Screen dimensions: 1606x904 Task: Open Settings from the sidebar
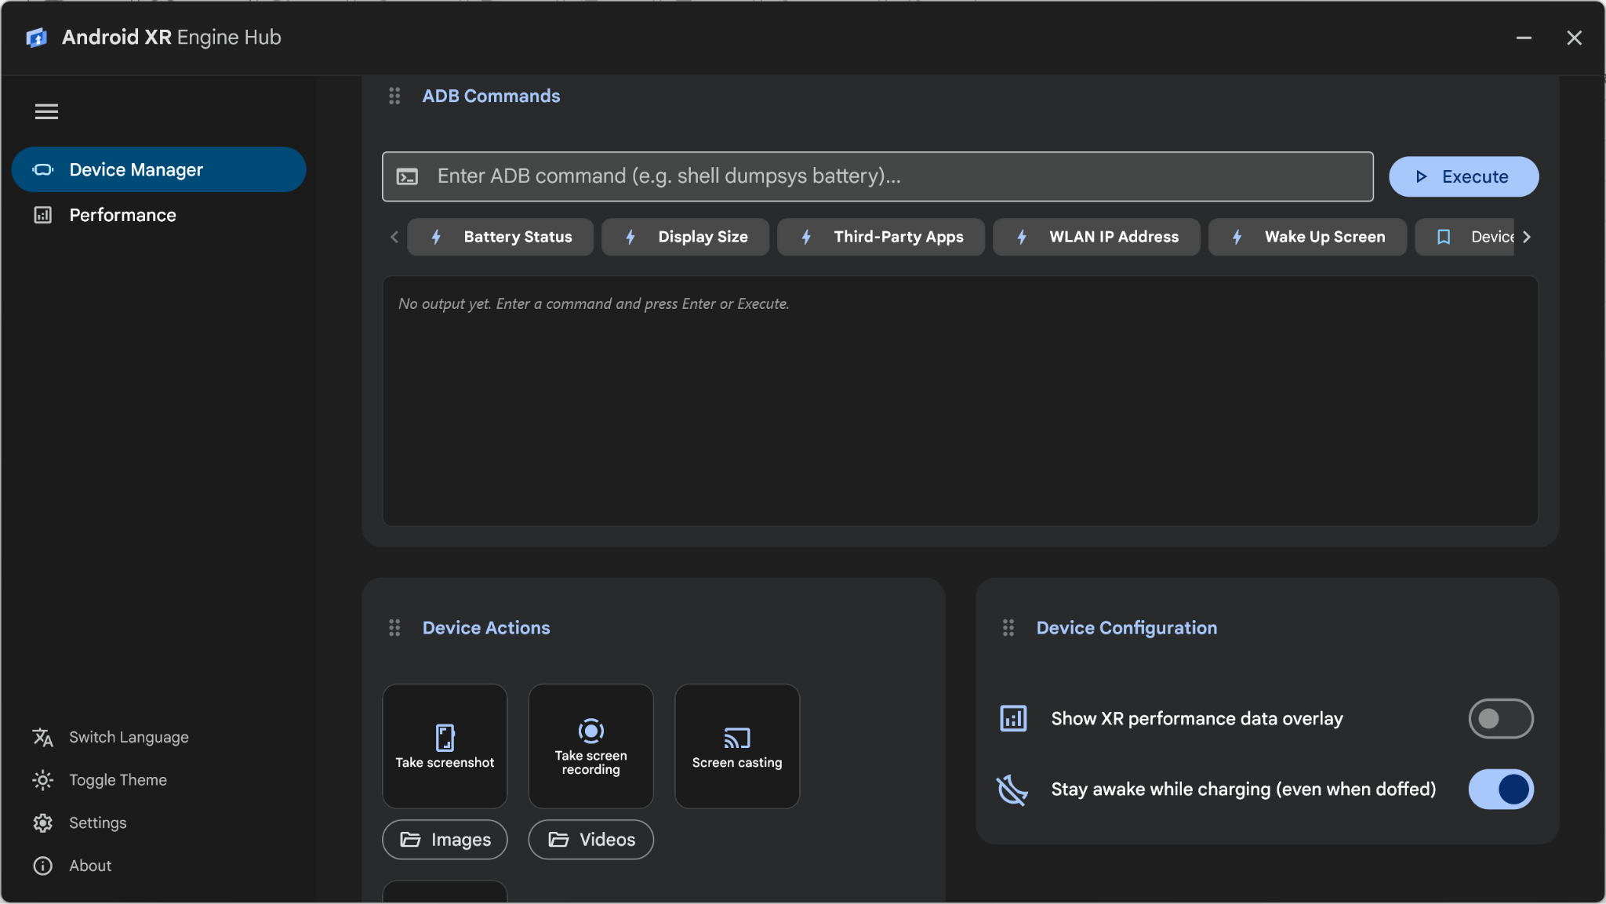click(x=97, y=822)
